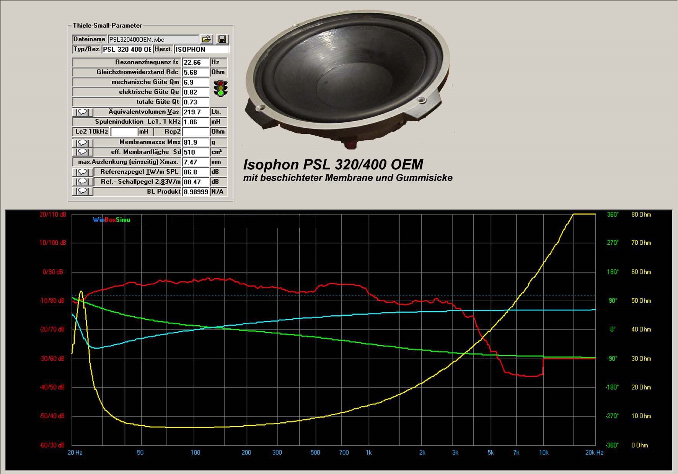The image size is (678, 474).
Task: Open help bubble for Ref.-Schallpegel 2,83V/m
Action: [x=83, y=182]
